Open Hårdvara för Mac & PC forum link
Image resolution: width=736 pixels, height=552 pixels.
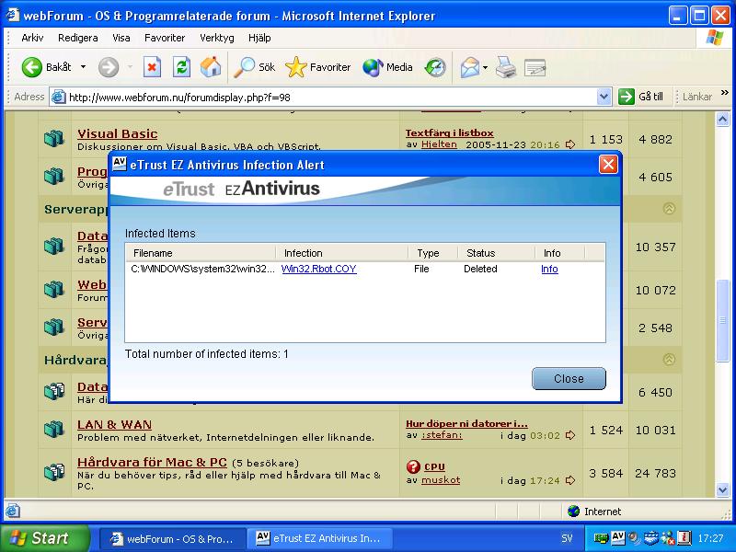152,463
